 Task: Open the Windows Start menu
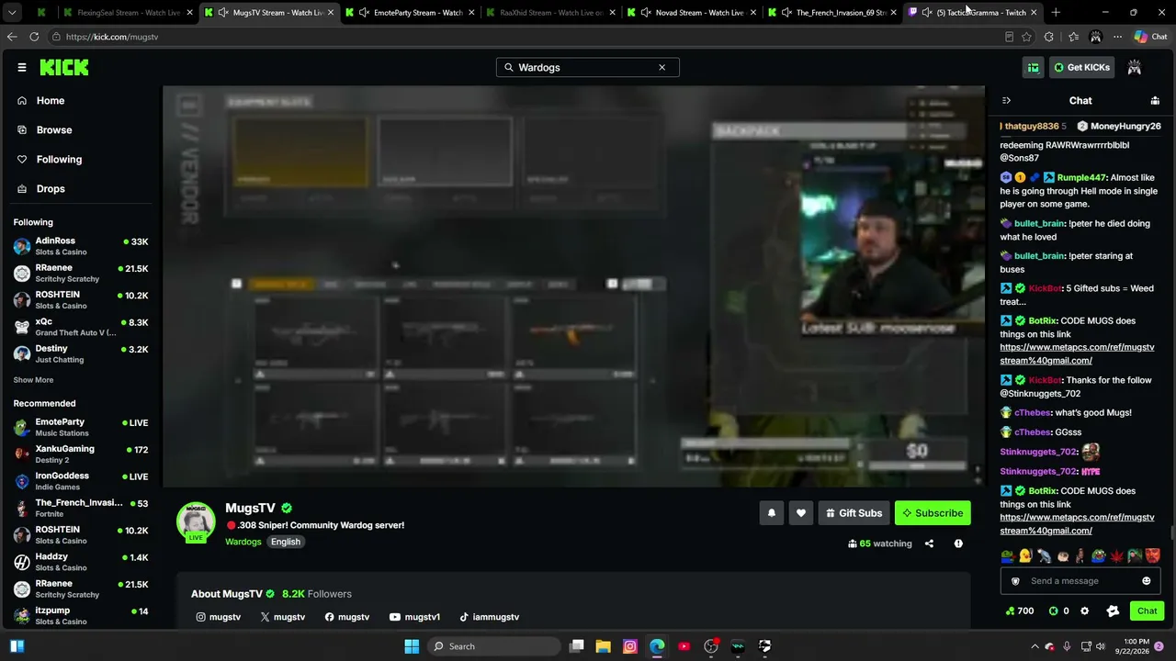point(412,646)
